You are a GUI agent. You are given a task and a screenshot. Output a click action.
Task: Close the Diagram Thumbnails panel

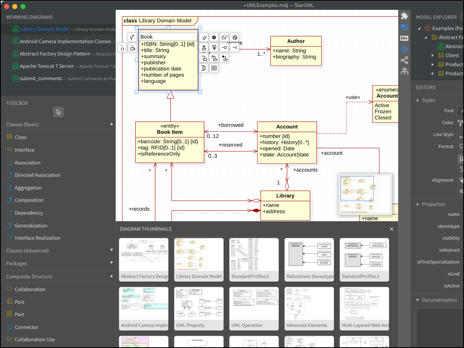click(x=391, y=229)
